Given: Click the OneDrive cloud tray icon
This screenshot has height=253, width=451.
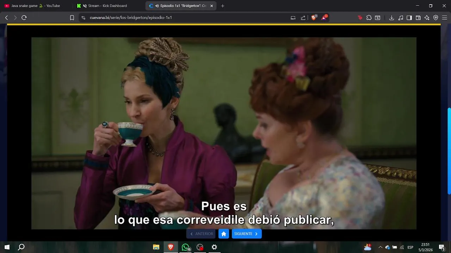Looking at the screenshot, I should pyautogui.click(x=388, y=247).
